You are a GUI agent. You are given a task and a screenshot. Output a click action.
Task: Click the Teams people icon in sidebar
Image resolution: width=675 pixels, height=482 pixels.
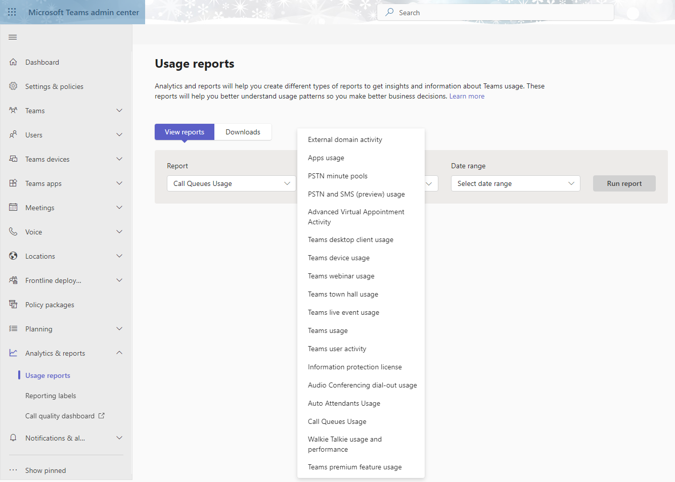pyautogui.click(x=13, y=111)
